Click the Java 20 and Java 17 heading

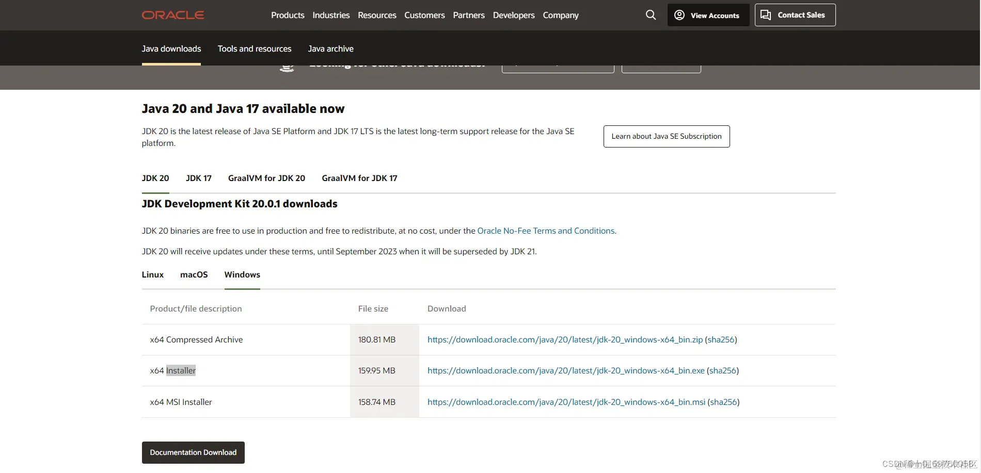(x=243, y=109)
